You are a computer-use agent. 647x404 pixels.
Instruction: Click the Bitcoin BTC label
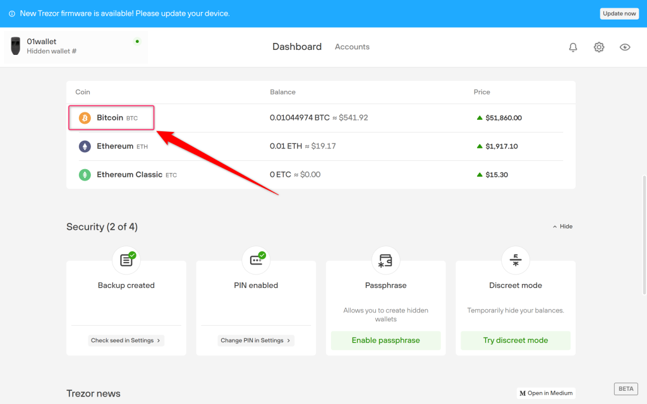117,118
